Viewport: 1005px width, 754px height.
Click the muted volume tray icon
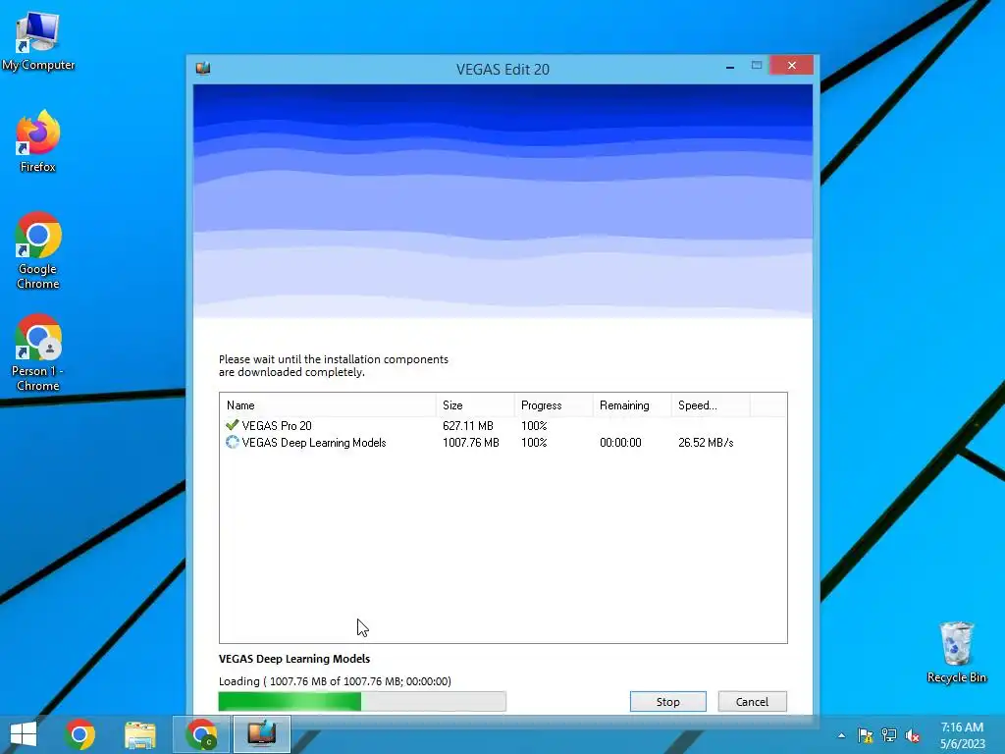(x=913, y=735)
